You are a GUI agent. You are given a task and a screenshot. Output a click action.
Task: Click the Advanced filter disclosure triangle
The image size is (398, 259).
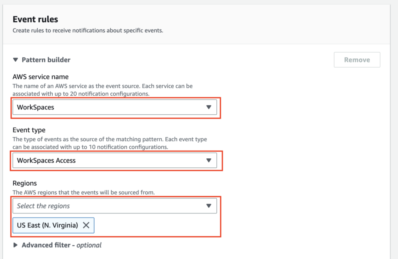click(15, 245)
